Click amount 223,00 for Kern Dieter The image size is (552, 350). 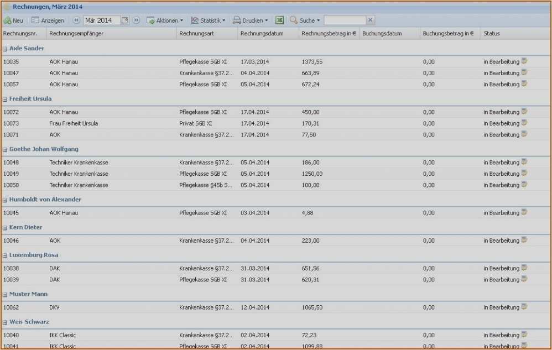tap(310, 241)
